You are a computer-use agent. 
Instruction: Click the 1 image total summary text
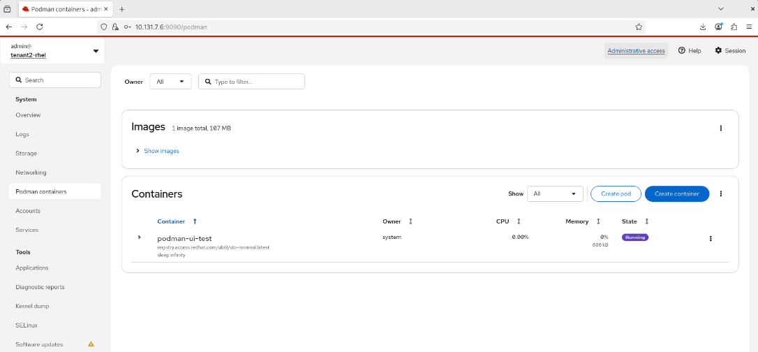pos(201,128)
